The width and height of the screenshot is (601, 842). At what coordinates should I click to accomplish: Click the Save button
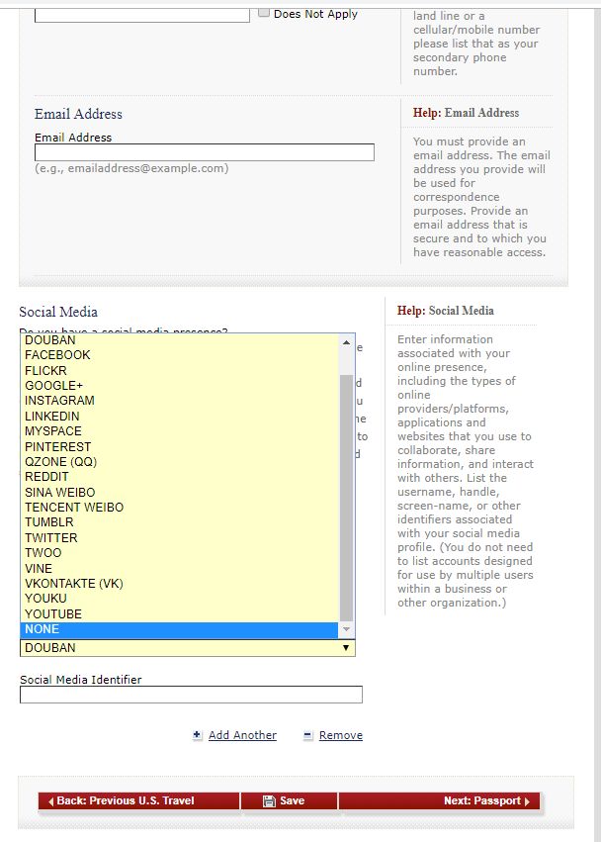(290, 800)
